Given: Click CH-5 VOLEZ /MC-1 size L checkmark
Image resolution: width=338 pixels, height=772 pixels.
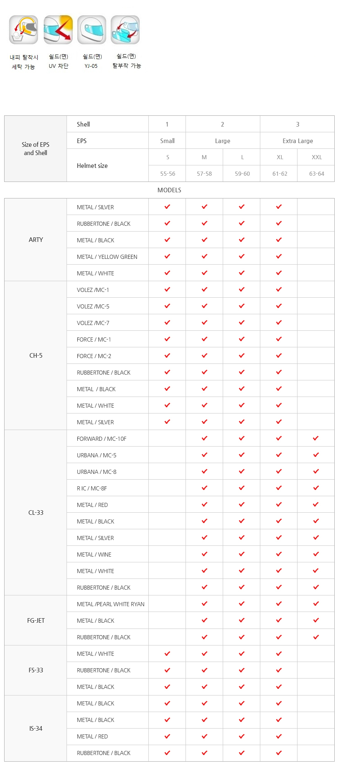Looking at the screenshot, I should tap(242, 289).
